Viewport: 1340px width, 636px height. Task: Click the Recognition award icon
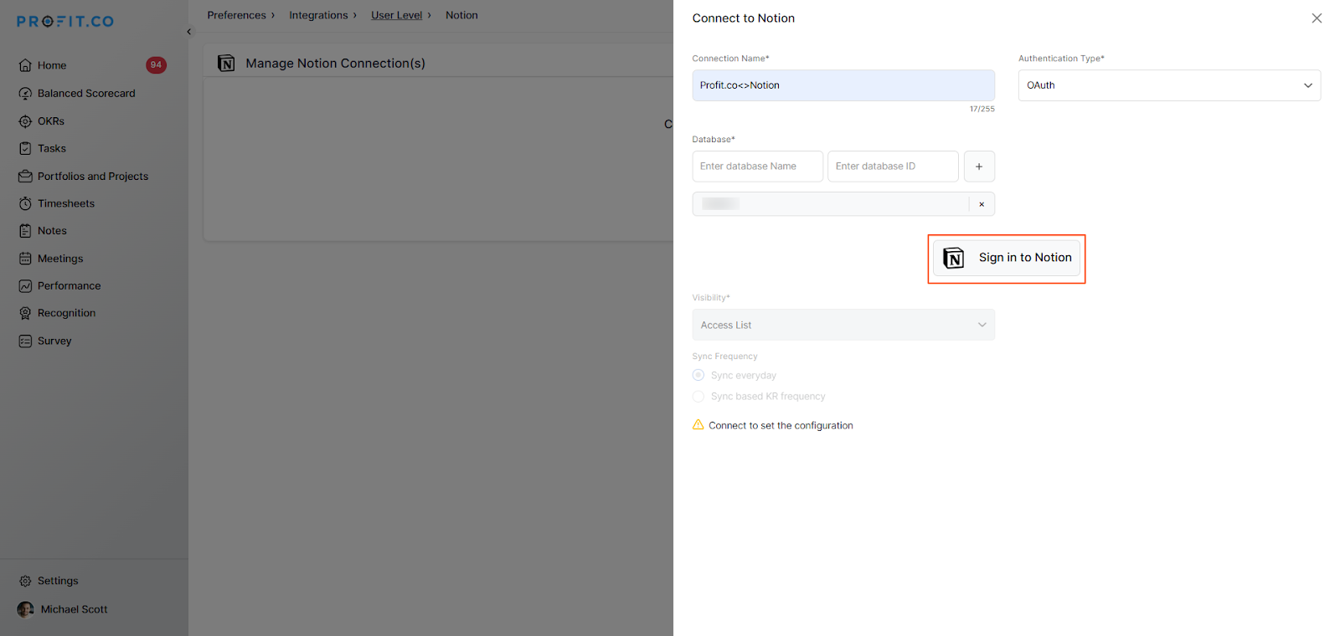[x=25, y=313]
